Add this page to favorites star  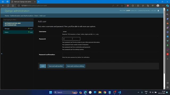(x=122, y=6)
